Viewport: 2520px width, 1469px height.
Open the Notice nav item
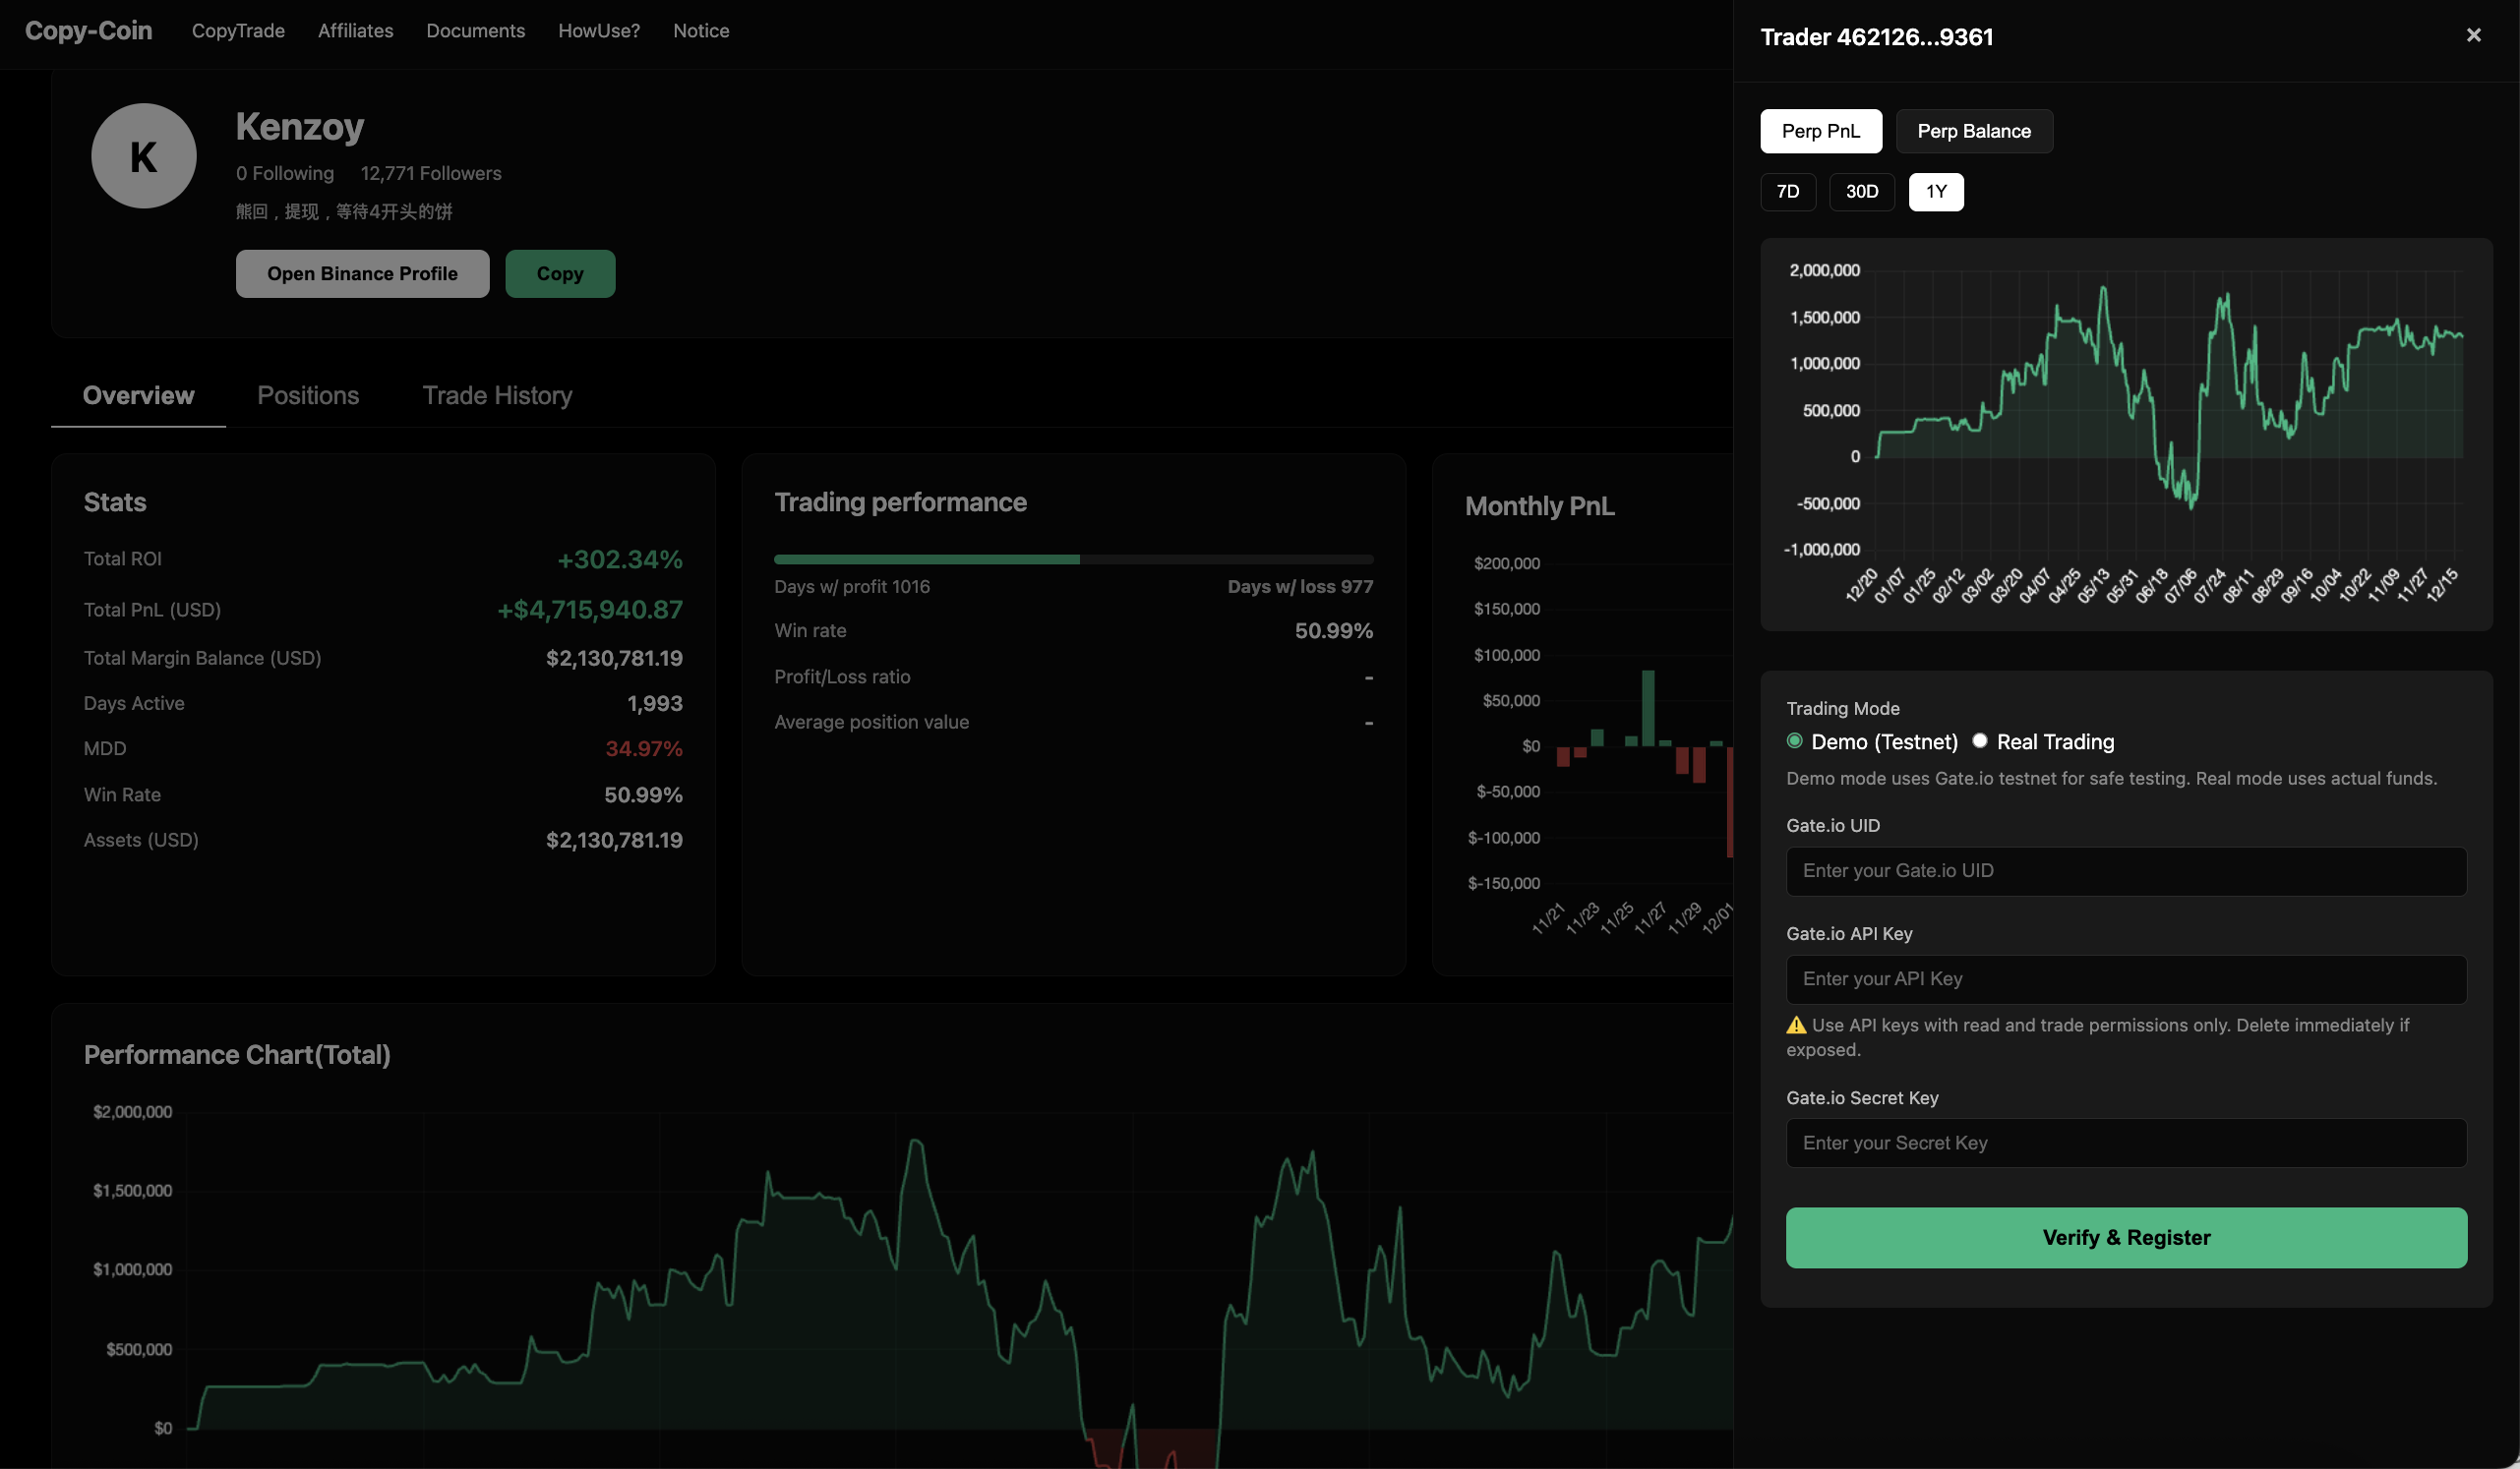[x=700, y=31]
